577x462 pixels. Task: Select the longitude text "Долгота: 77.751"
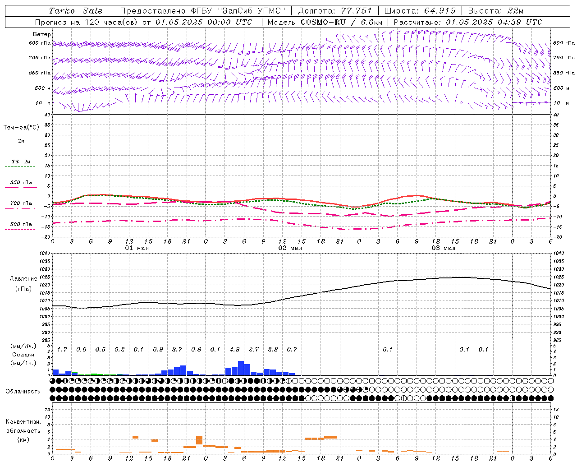click(x=335, y=11)
